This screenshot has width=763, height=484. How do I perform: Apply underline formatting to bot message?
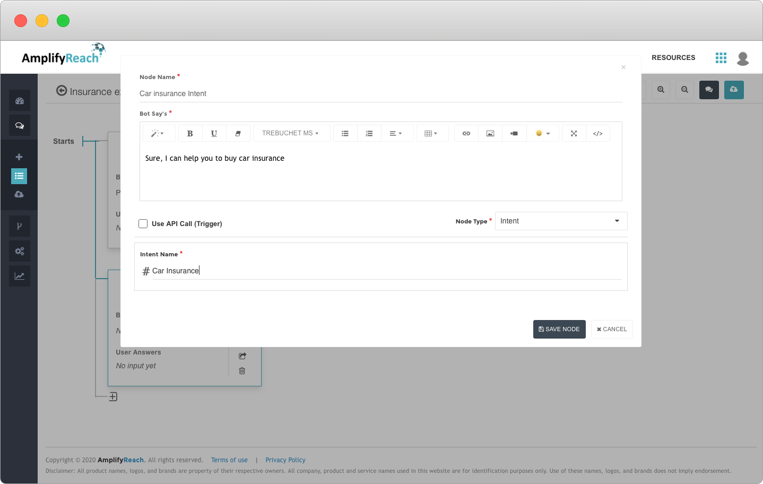214,133
